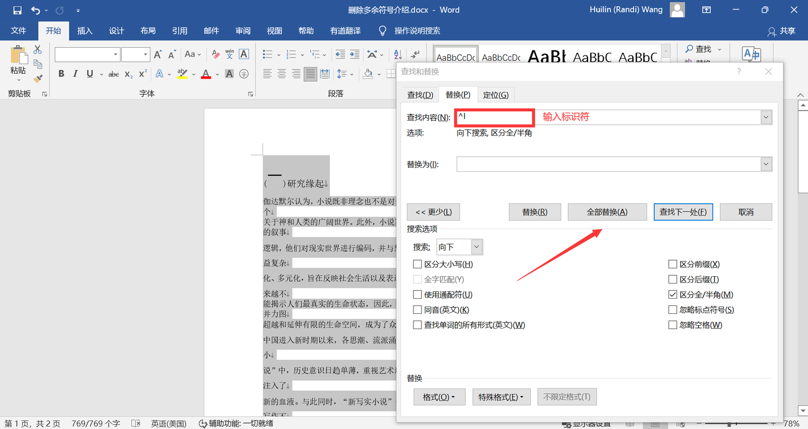The image size is (808, 429).
Task: Open the 插入 ribbon tab
Action: tap(85, 30)
